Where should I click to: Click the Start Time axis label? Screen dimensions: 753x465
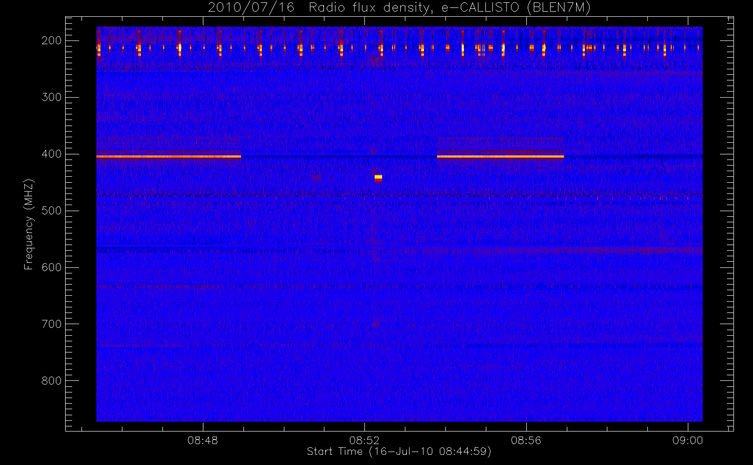[x=399, y=452]
